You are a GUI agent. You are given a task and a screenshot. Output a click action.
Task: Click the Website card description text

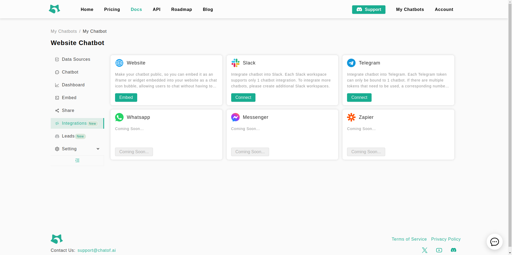(x=166, y=80)
